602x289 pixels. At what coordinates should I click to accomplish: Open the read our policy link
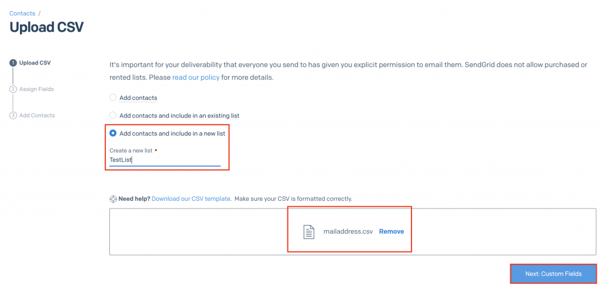196,77
